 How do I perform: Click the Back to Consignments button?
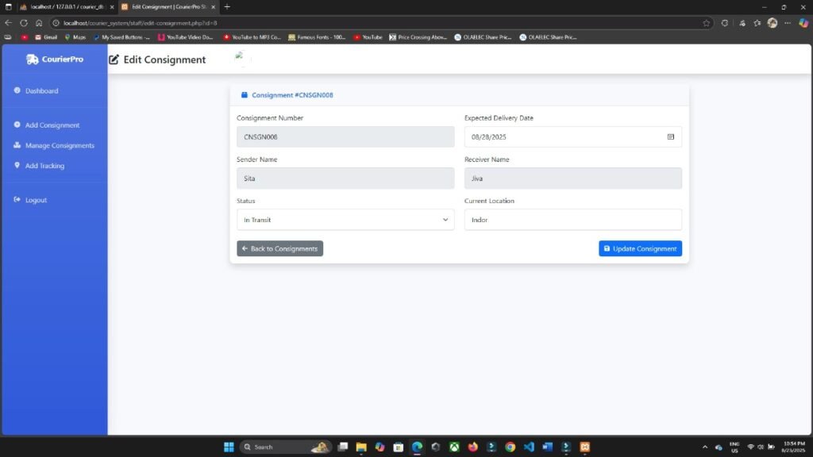click(279, 248)
